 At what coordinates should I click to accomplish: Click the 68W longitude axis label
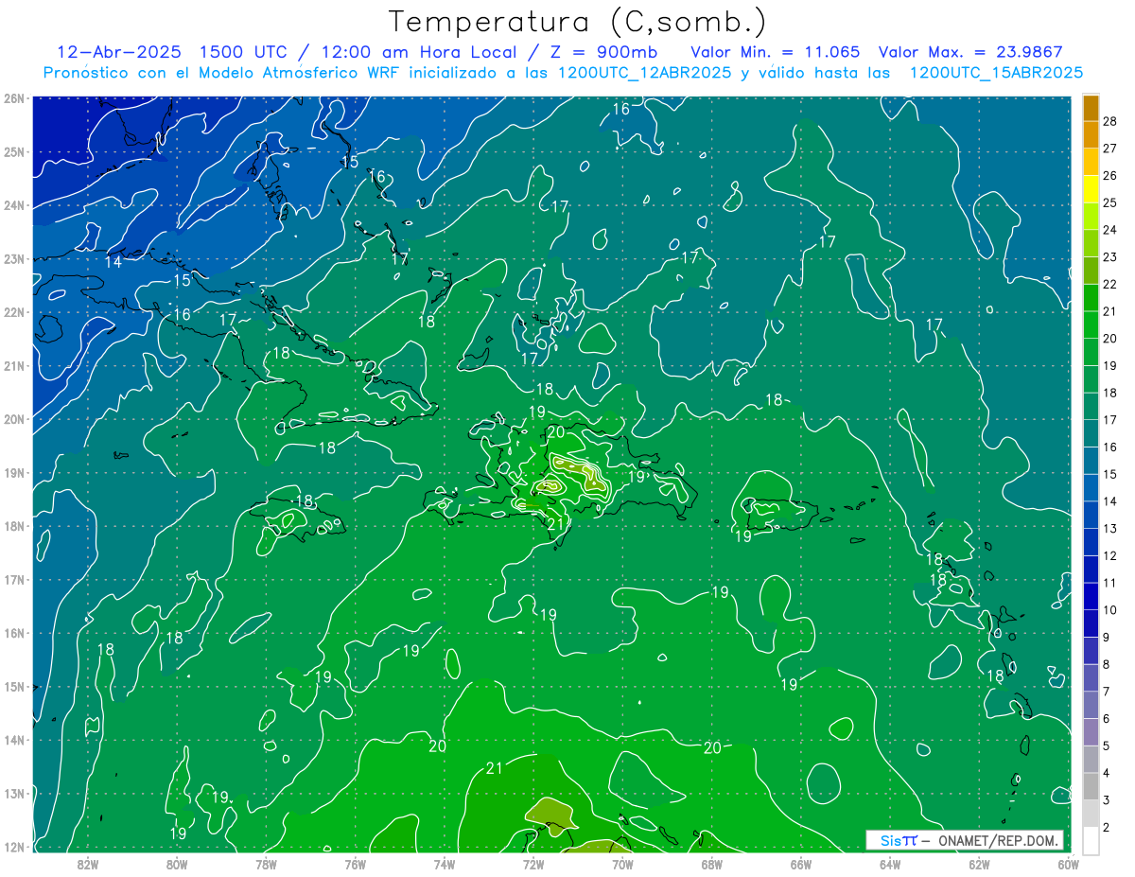tap(712, 864)
